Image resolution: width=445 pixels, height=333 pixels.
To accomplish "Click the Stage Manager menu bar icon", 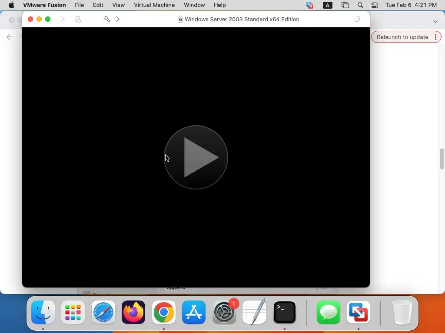I will (345, 5).
